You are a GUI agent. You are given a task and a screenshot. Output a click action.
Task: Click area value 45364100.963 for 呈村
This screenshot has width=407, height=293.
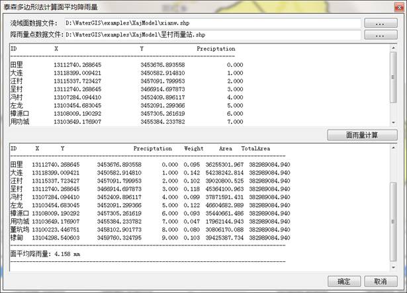224,189
